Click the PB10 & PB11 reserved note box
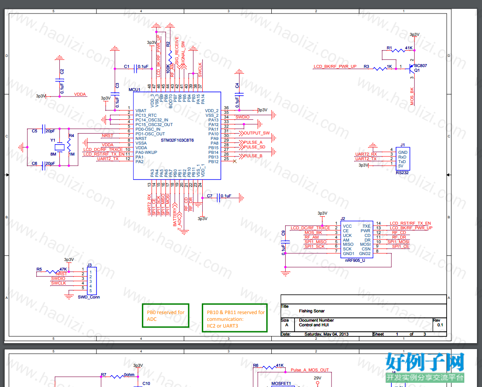 coord(235,318)
